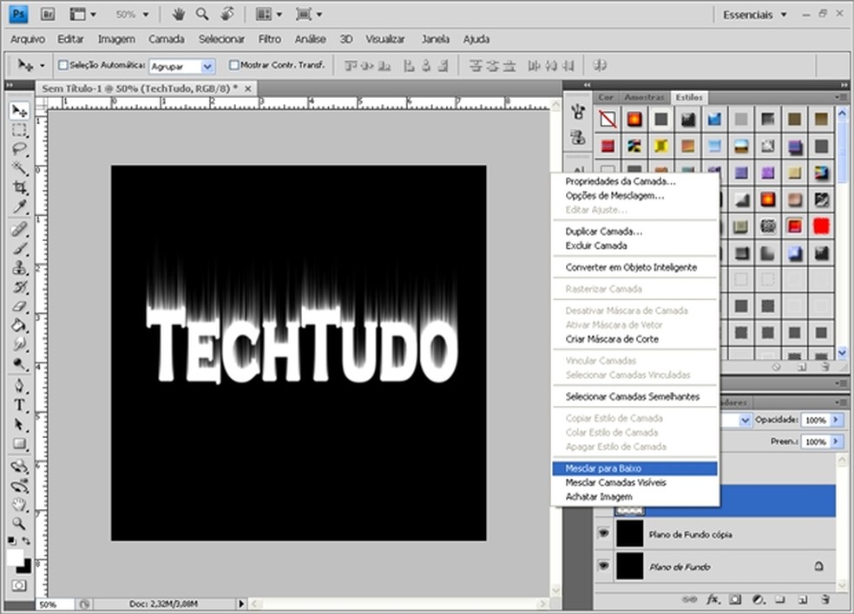Check the Mostrar Contr. Transf. option

[x=233, y=65]
